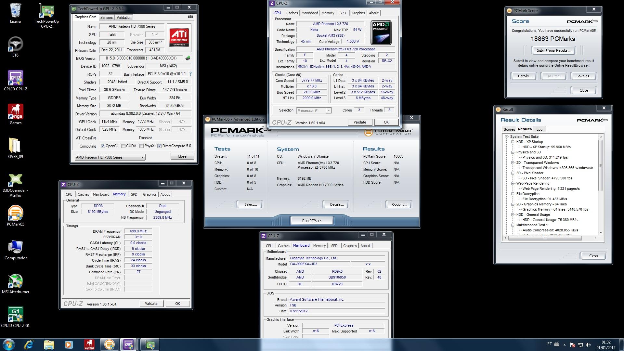
Task: Click the PT language indicator in taskbar
Action: point(549,344)
